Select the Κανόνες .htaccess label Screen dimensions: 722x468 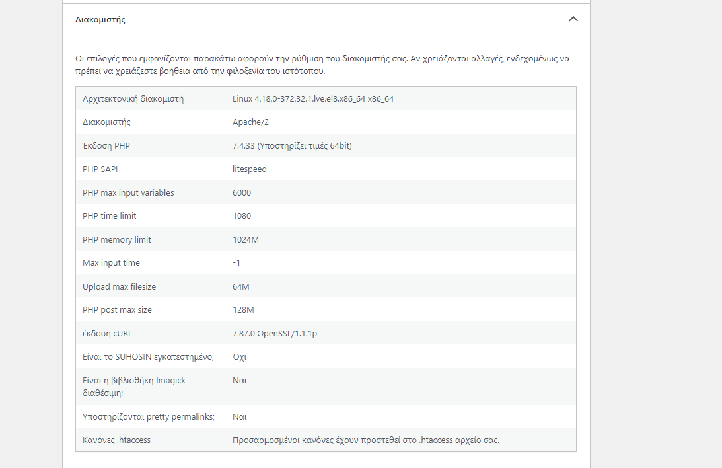click(x=116, y=440)
